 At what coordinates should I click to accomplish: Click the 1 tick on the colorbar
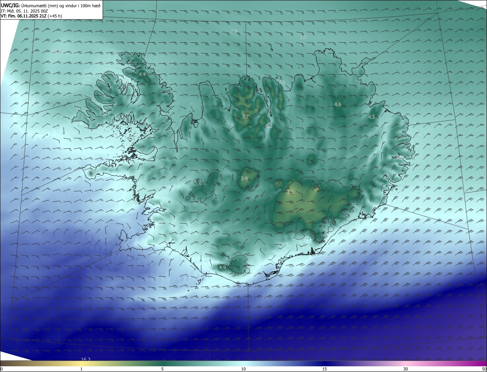click(81, 369)
